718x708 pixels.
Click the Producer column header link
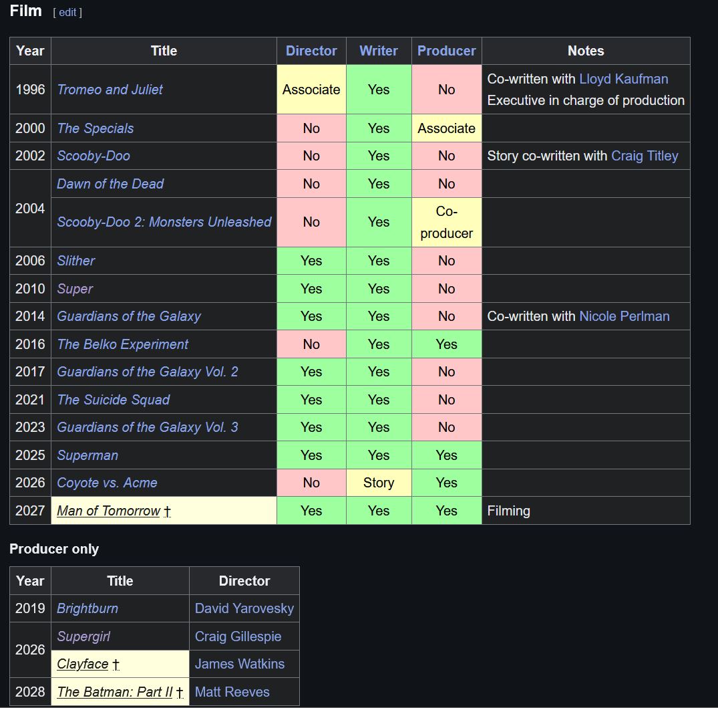446,51
